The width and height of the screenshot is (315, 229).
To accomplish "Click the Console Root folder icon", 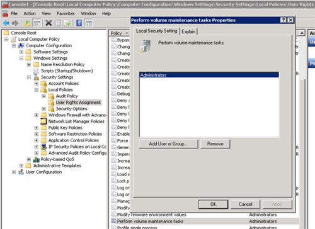I will click(6, 33).
